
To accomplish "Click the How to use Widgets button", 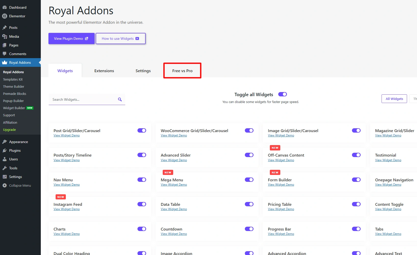I will click(x=121, y=39).
